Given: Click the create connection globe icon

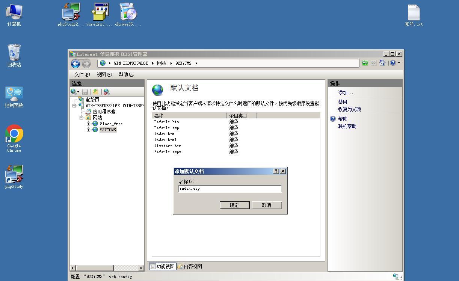Looking at the screenshot, I should point(73,92).
